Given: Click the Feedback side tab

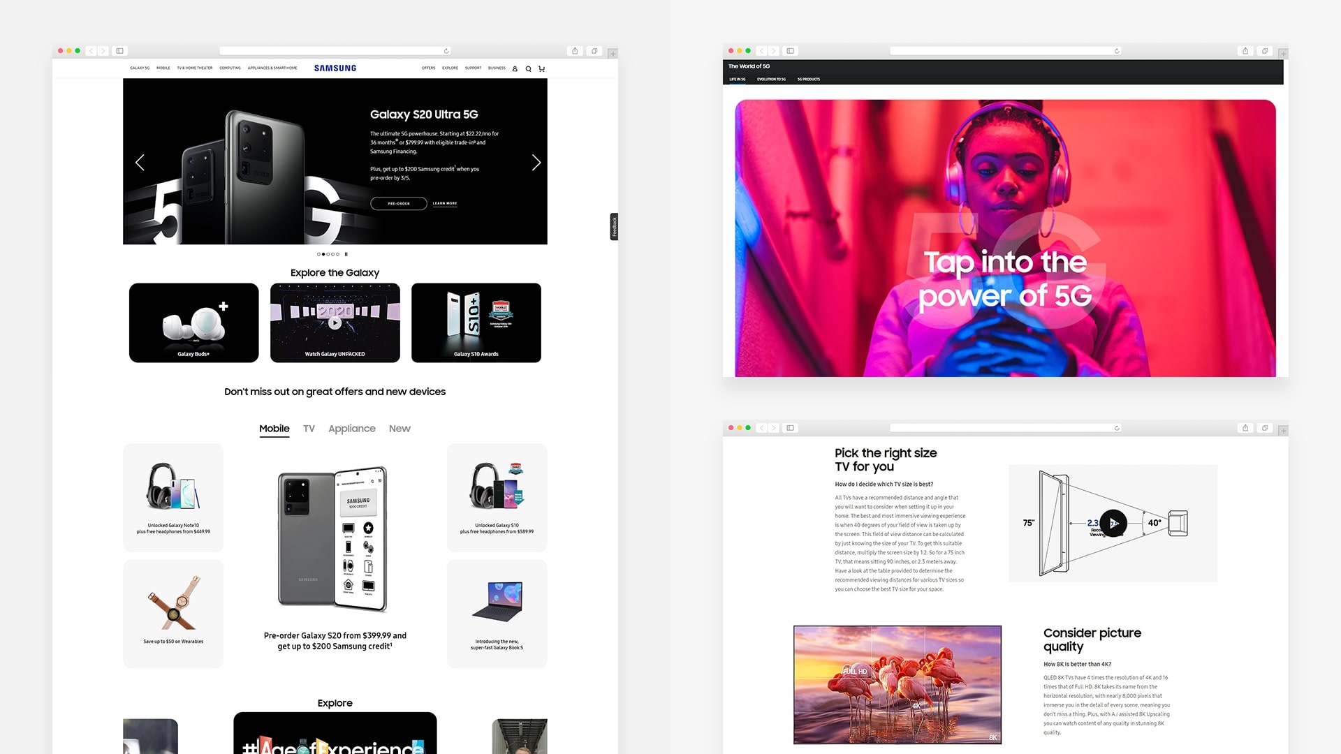Looking at the screenshot, I should [614, 227].
